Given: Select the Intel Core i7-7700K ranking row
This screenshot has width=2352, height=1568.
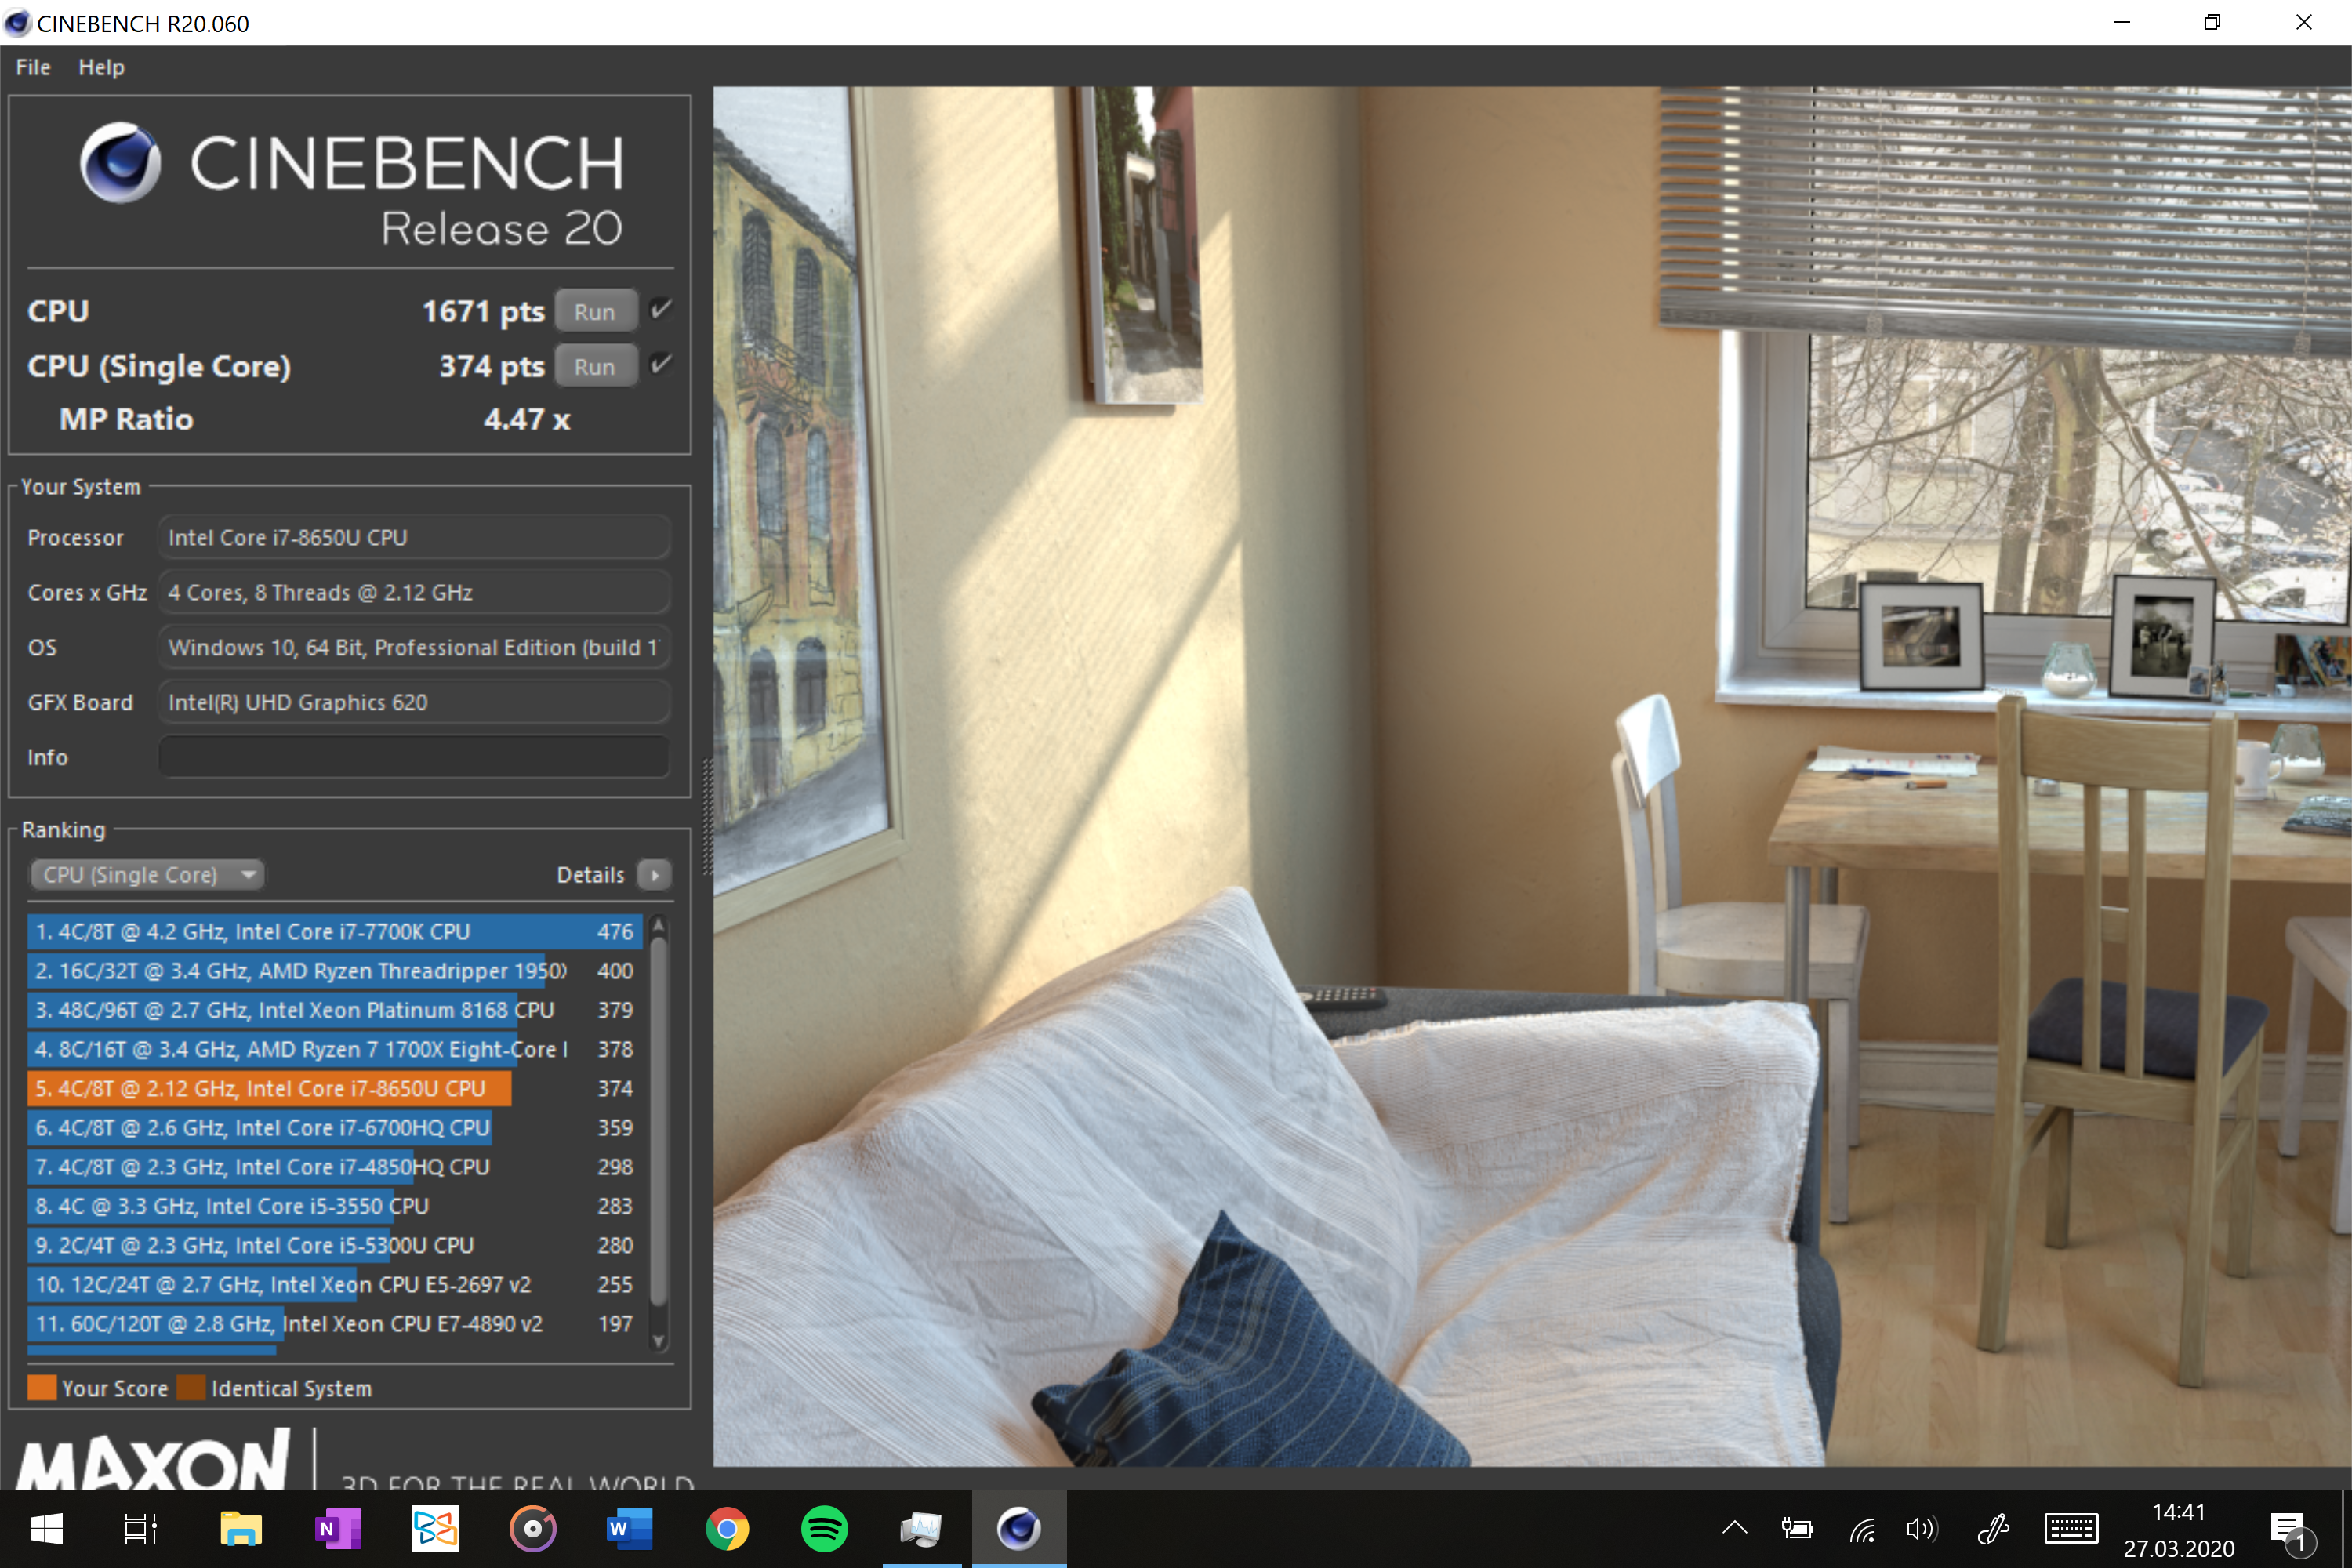Looking at the screenshot, I should pyautogui.click(x=335, y=932).
